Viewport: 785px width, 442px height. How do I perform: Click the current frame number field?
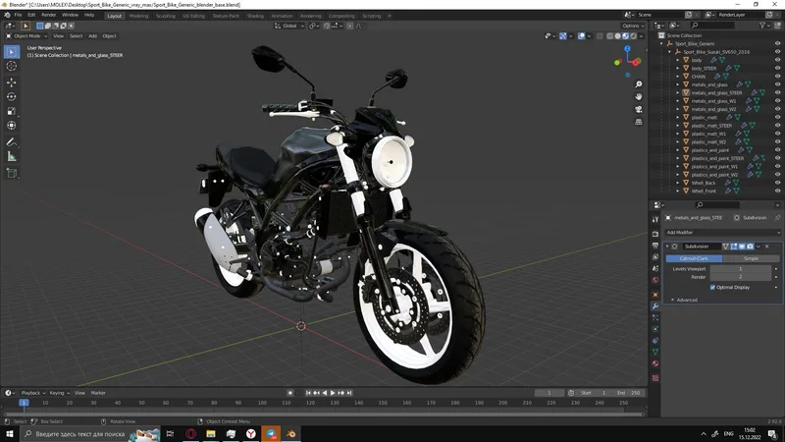[x=549, y=393]
